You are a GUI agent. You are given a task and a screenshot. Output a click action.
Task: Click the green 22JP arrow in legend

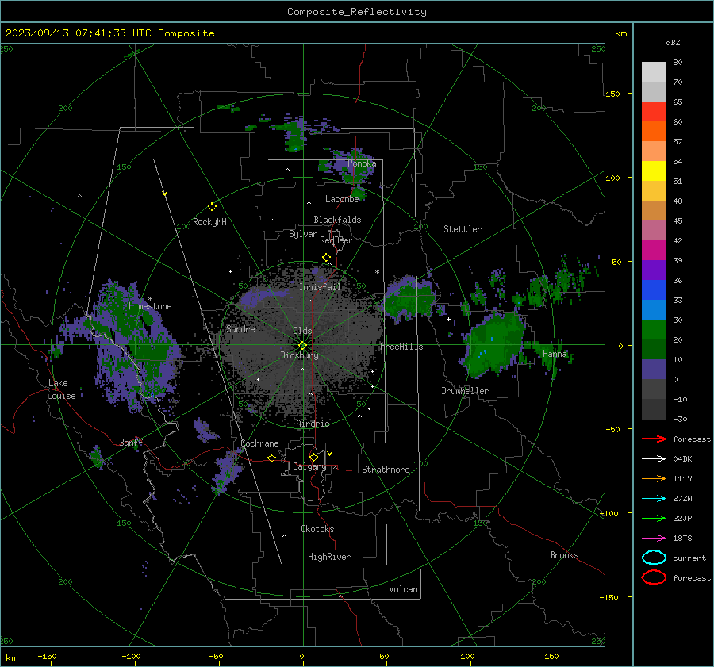click(654, 518)
